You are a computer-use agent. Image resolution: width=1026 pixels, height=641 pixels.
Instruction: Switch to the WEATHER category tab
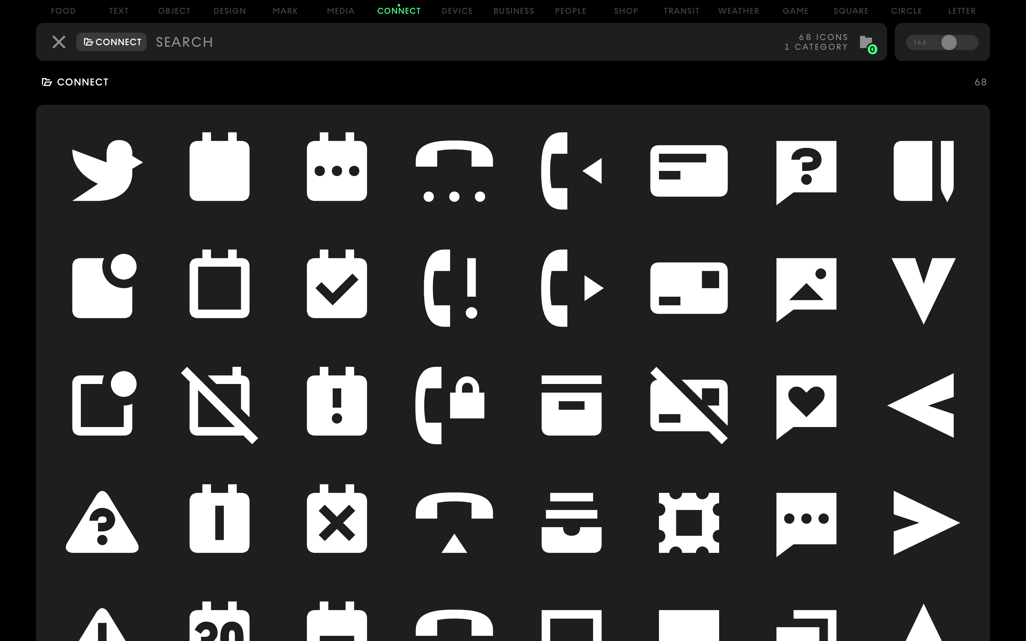738,11
